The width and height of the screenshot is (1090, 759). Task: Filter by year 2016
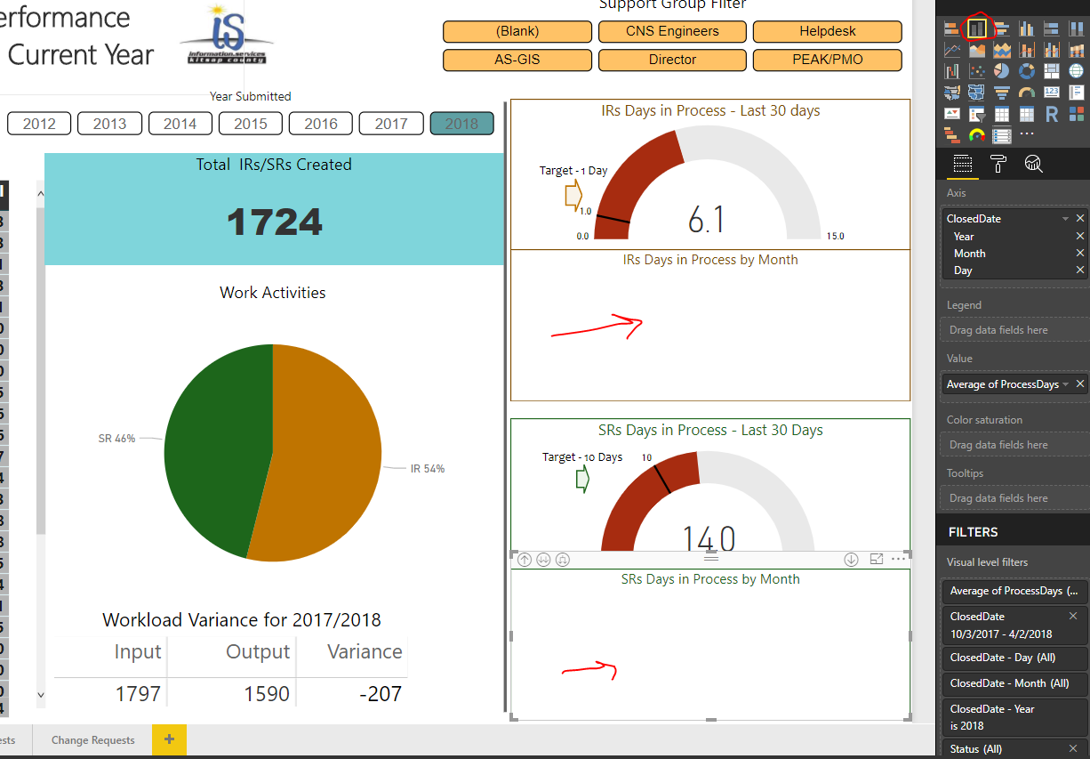pyautogui.click(x=321, y=124)
